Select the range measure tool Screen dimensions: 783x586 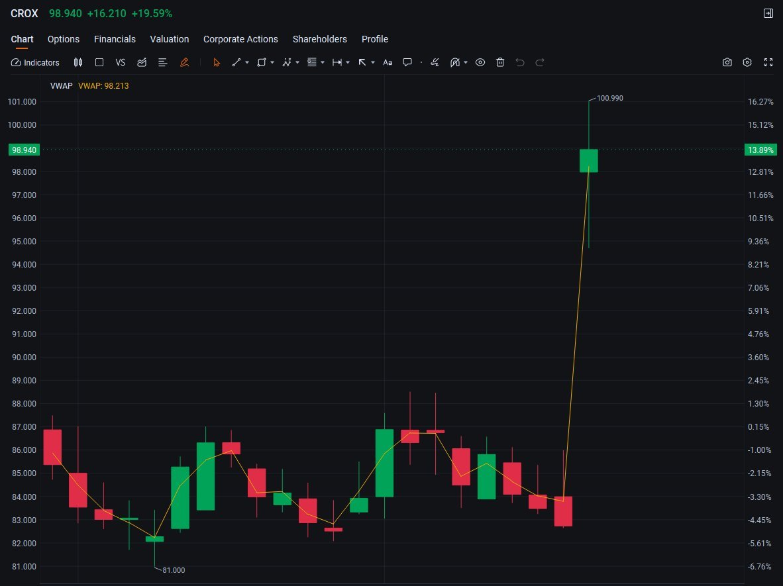point(337,62)
